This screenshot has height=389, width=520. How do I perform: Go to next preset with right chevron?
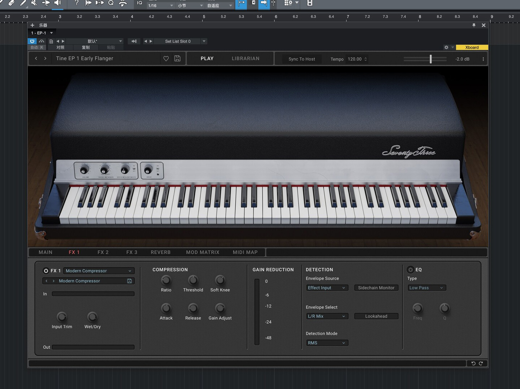point(45,58)
